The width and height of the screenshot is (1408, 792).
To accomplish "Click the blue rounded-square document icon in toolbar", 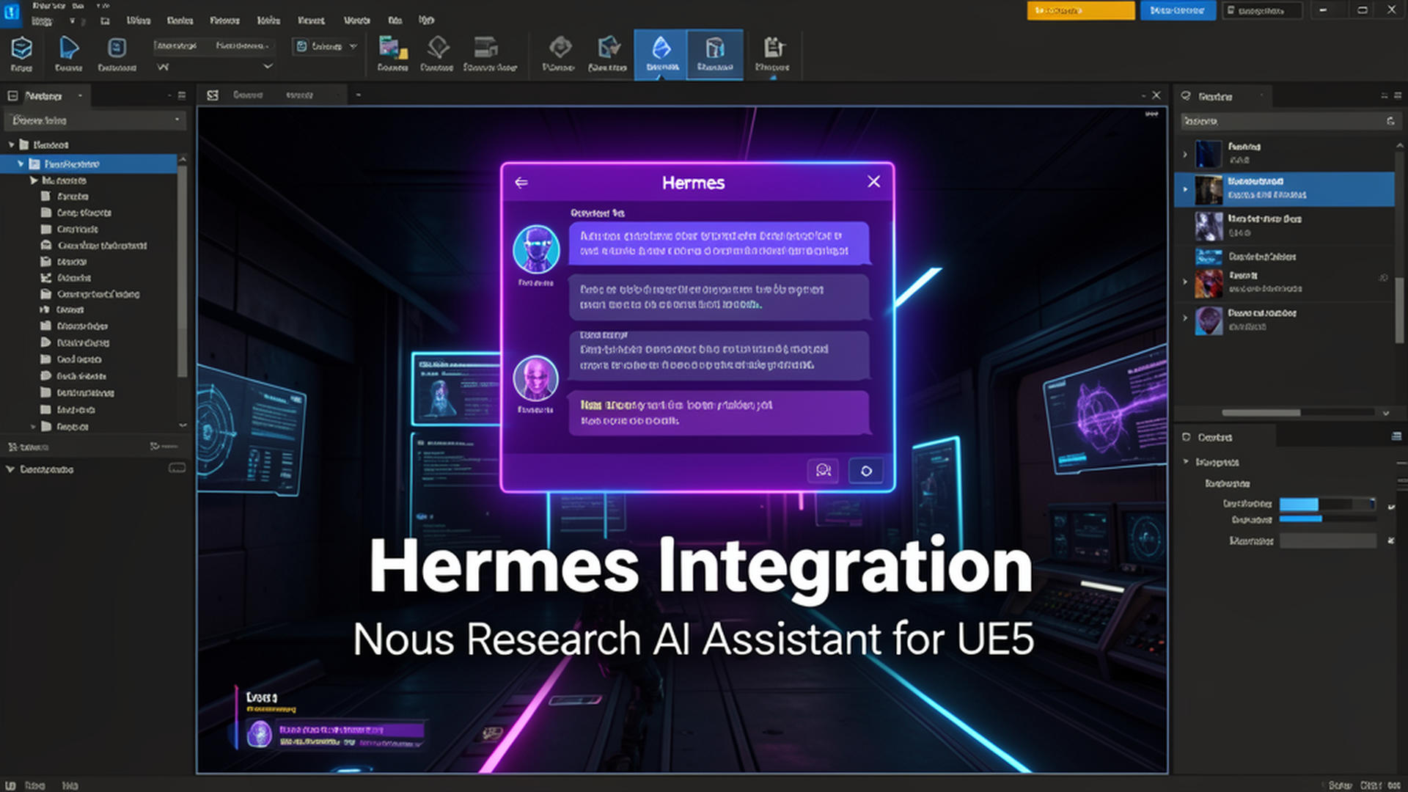I will pos(117,48).
